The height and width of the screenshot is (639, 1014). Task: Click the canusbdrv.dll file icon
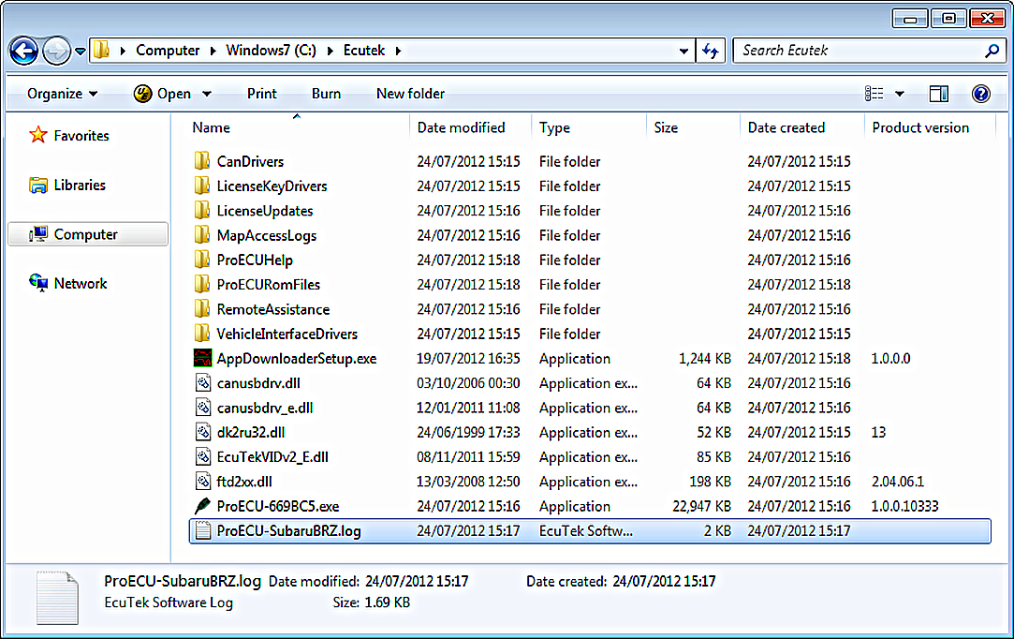[202, 382]
